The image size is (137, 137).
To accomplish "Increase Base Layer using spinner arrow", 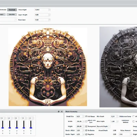I will coord(49,19).
